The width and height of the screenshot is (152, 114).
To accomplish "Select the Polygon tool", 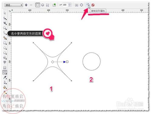I will pyautogui.click(x=5, y=53).
